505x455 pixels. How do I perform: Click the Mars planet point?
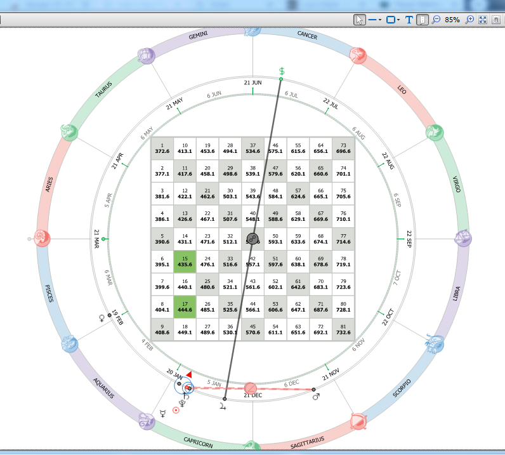(x=313, y=390)
